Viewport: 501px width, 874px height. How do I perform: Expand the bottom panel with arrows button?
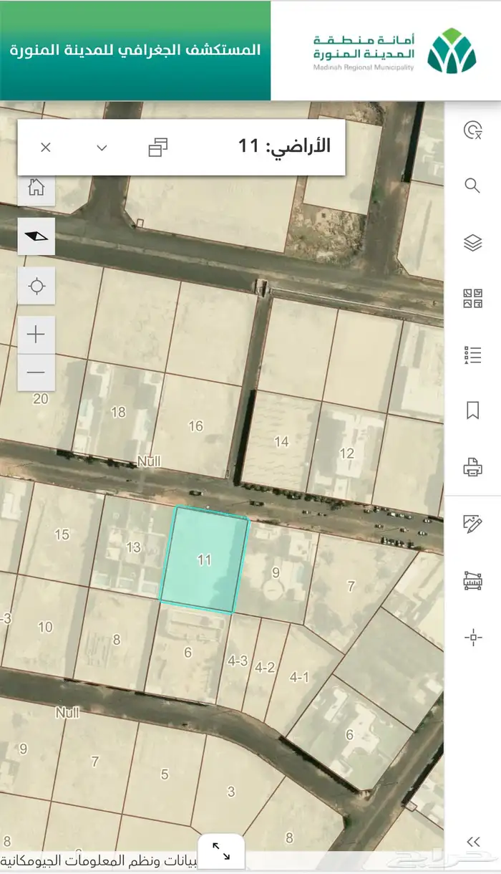click(221, 854)
